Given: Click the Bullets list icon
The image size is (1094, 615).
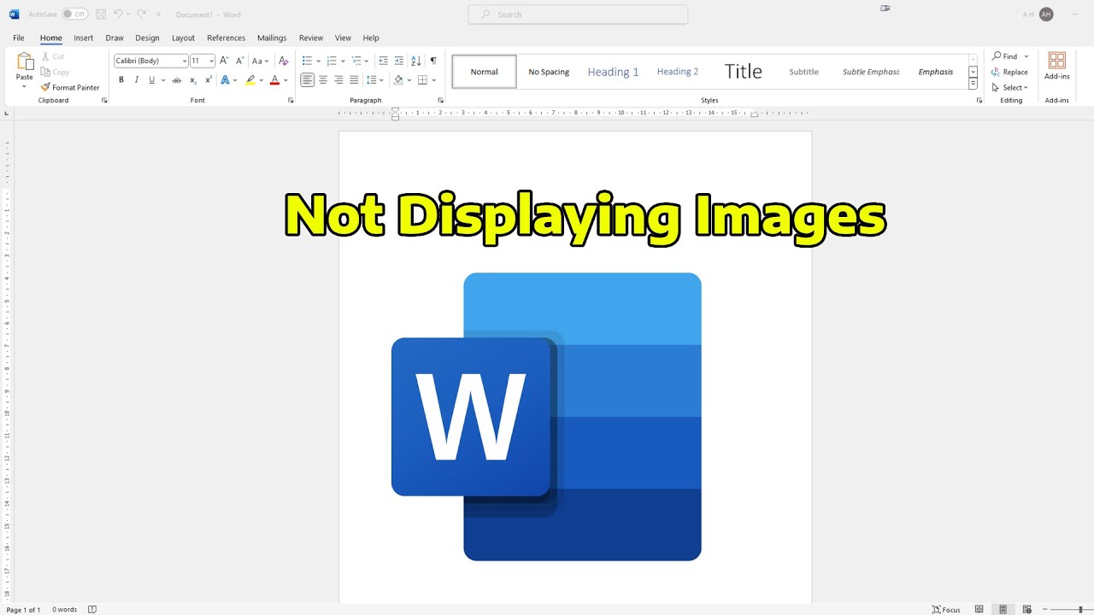Looking at the screenshot, I should (307, 61).
